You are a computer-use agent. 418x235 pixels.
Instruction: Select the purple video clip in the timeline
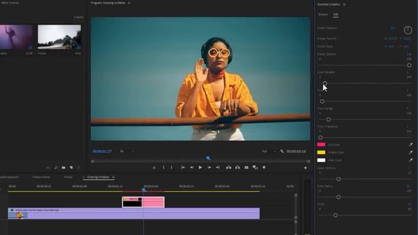[x=134, y=213]
